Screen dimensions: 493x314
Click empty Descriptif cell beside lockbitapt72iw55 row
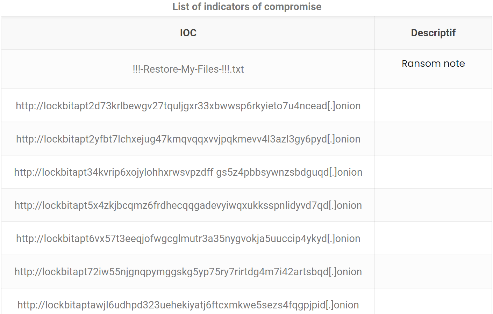click(x=433, y=271)
